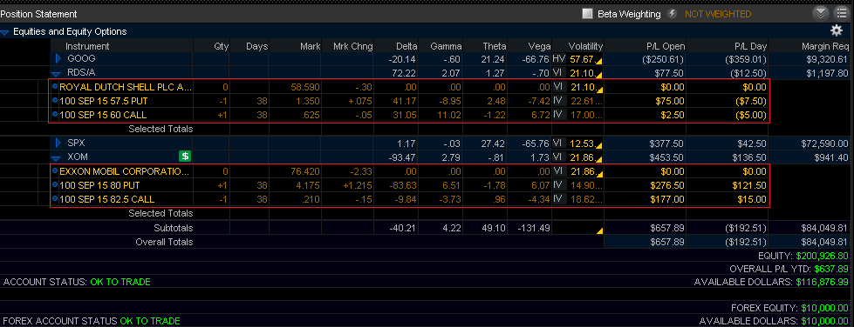Collapse the XOM position group
Screen dimensions: 854x327
(56, 158)
